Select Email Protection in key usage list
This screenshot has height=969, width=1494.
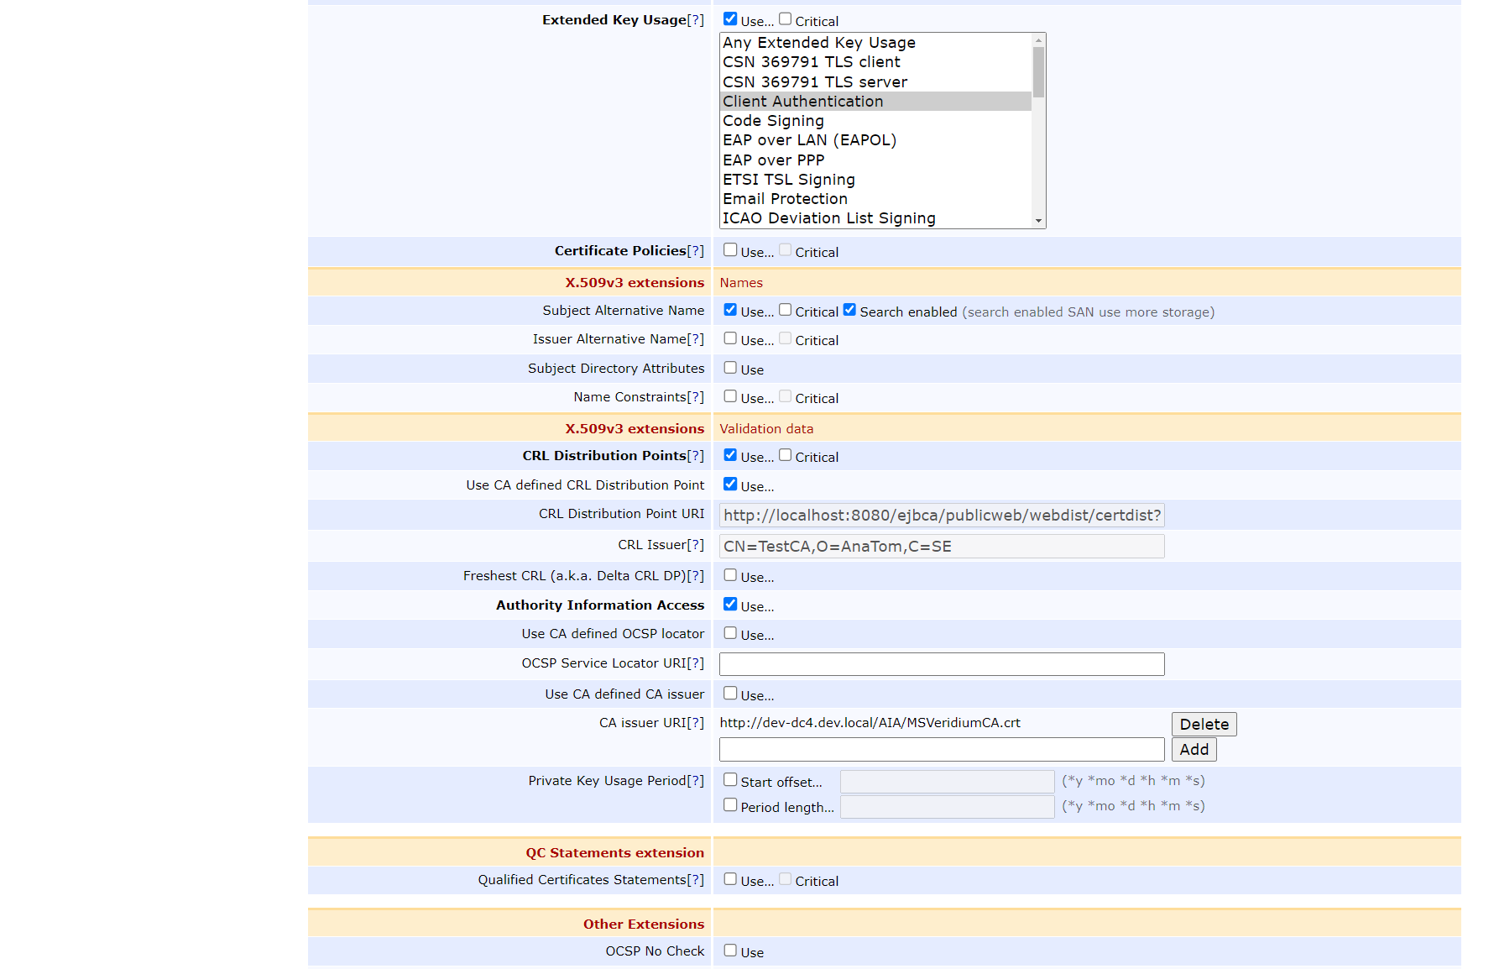(x=785, y=199)
